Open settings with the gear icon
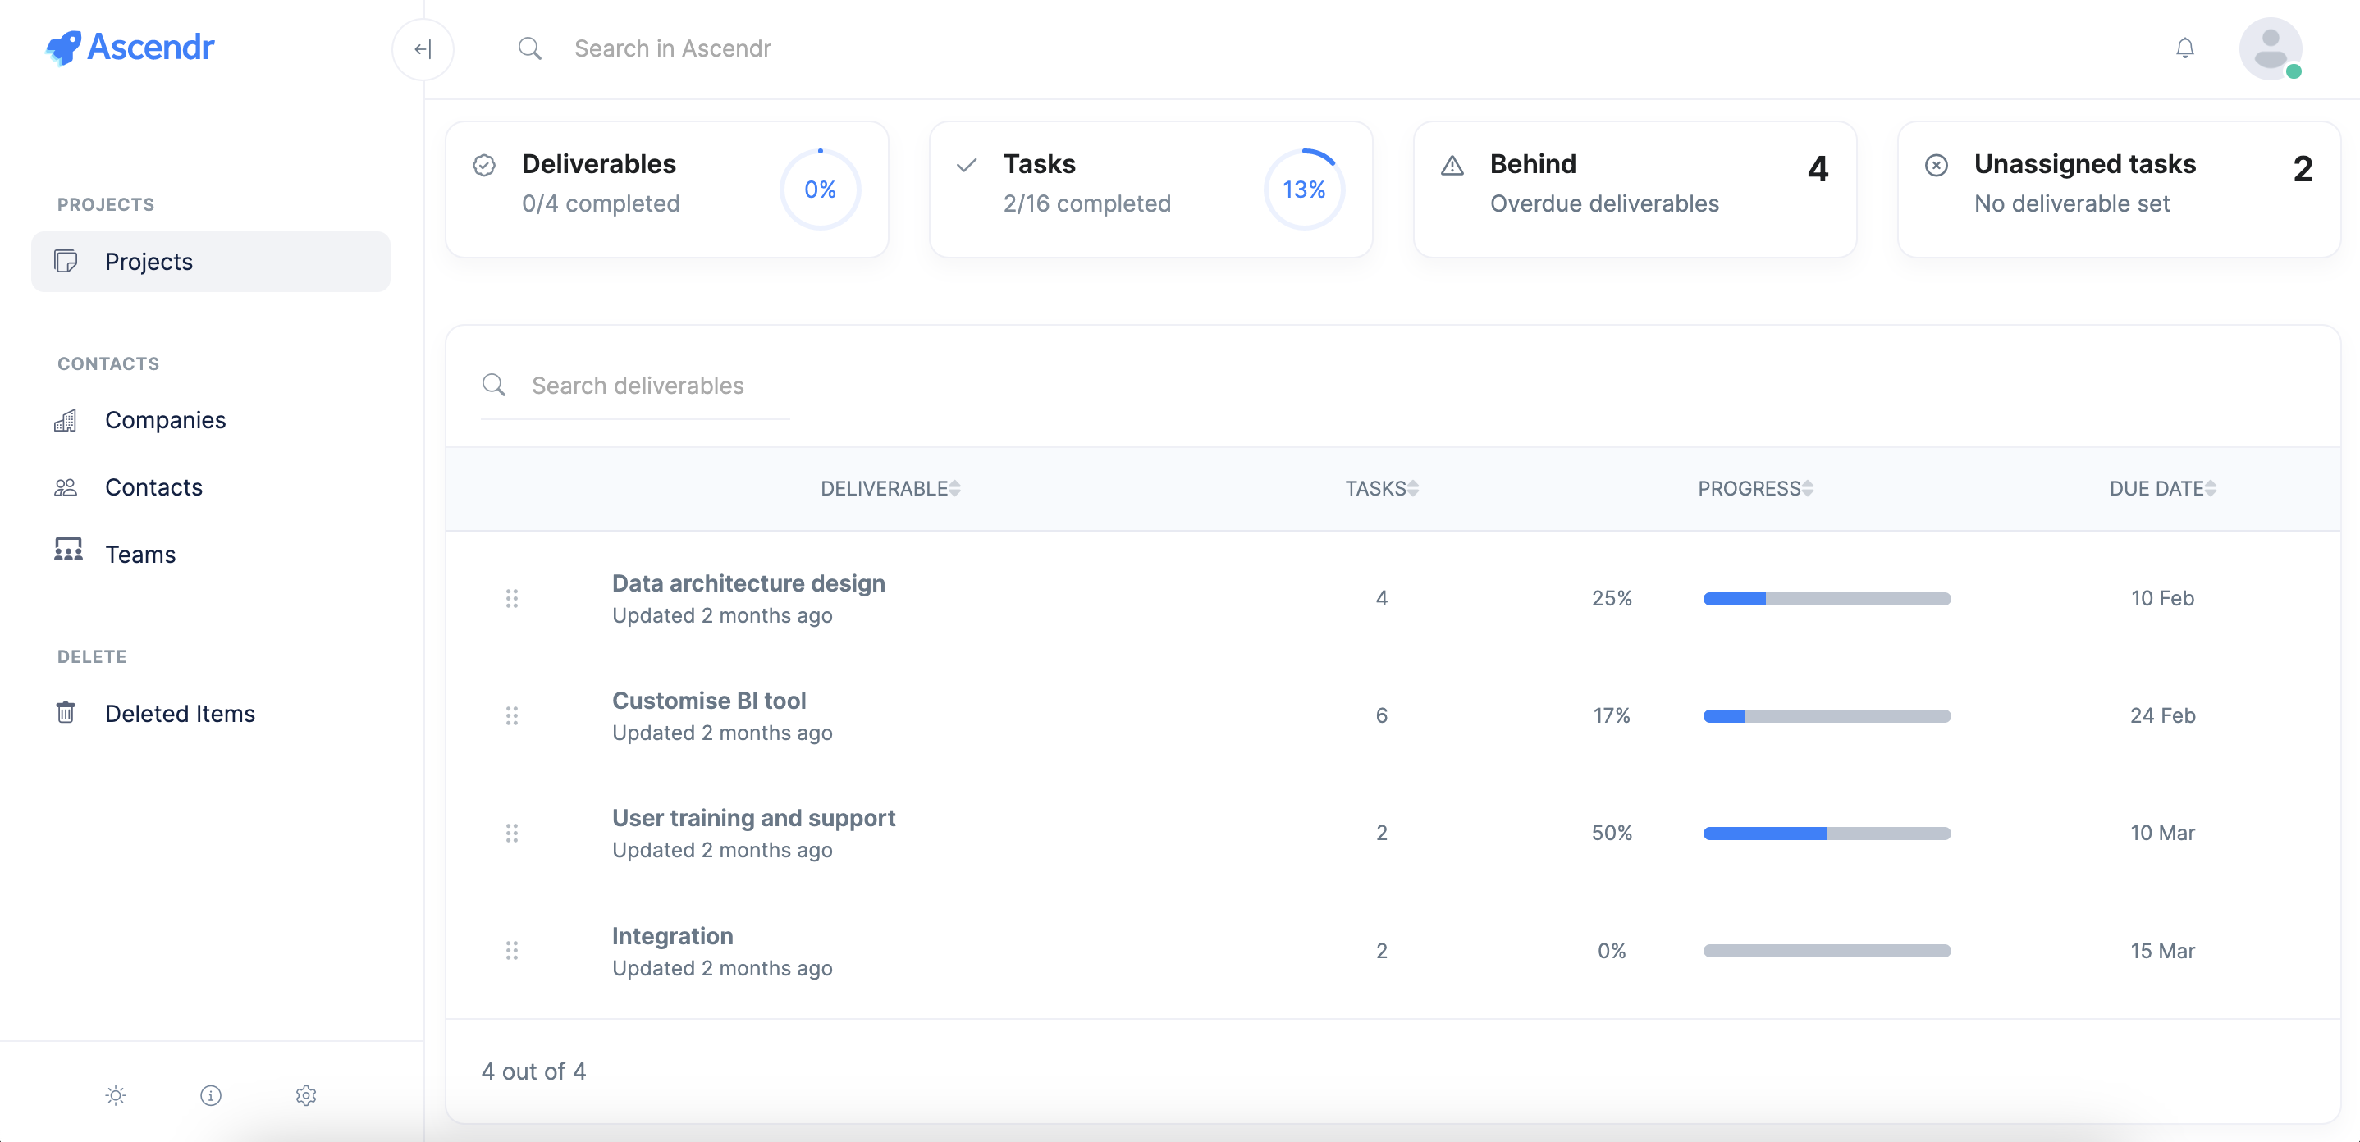 pyautogui.click(x=305, y=1095)
